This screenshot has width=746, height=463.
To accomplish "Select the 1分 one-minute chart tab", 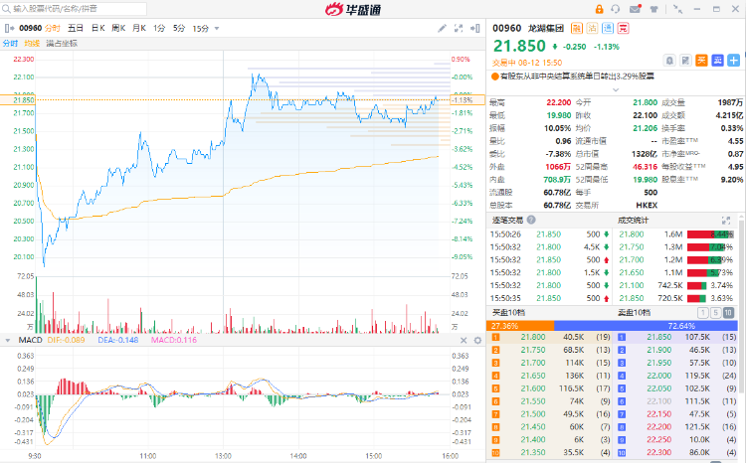I will [159, 28].
